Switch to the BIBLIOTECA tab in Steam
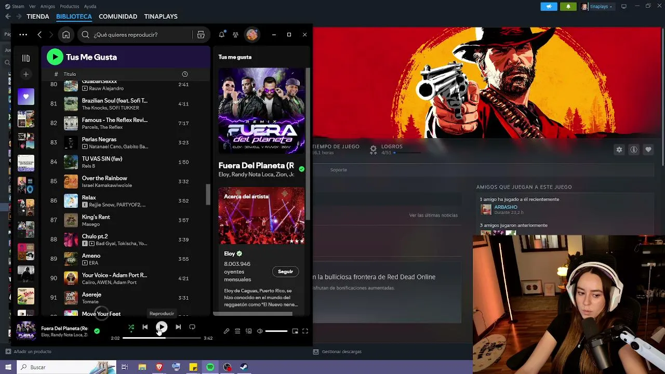Screen dimensions: 665x374 point(74,17)
